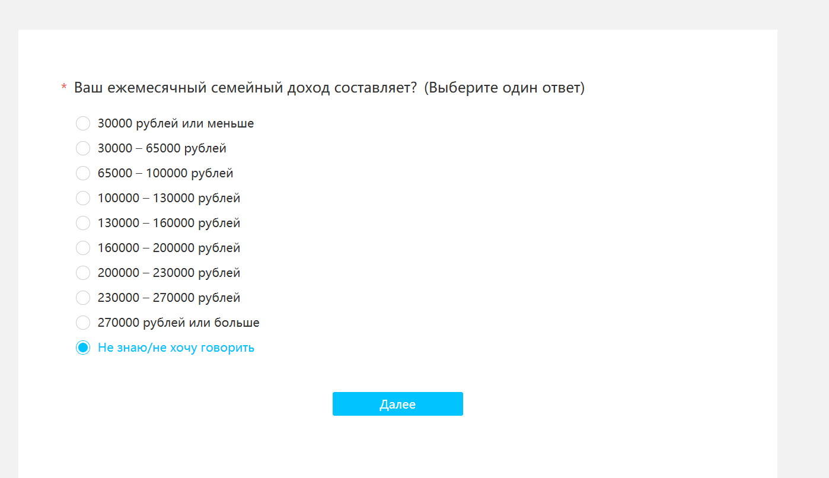Click the 200000 – 230000 рублей label text
The image size is (829, 478).
[x=169, y=273]
